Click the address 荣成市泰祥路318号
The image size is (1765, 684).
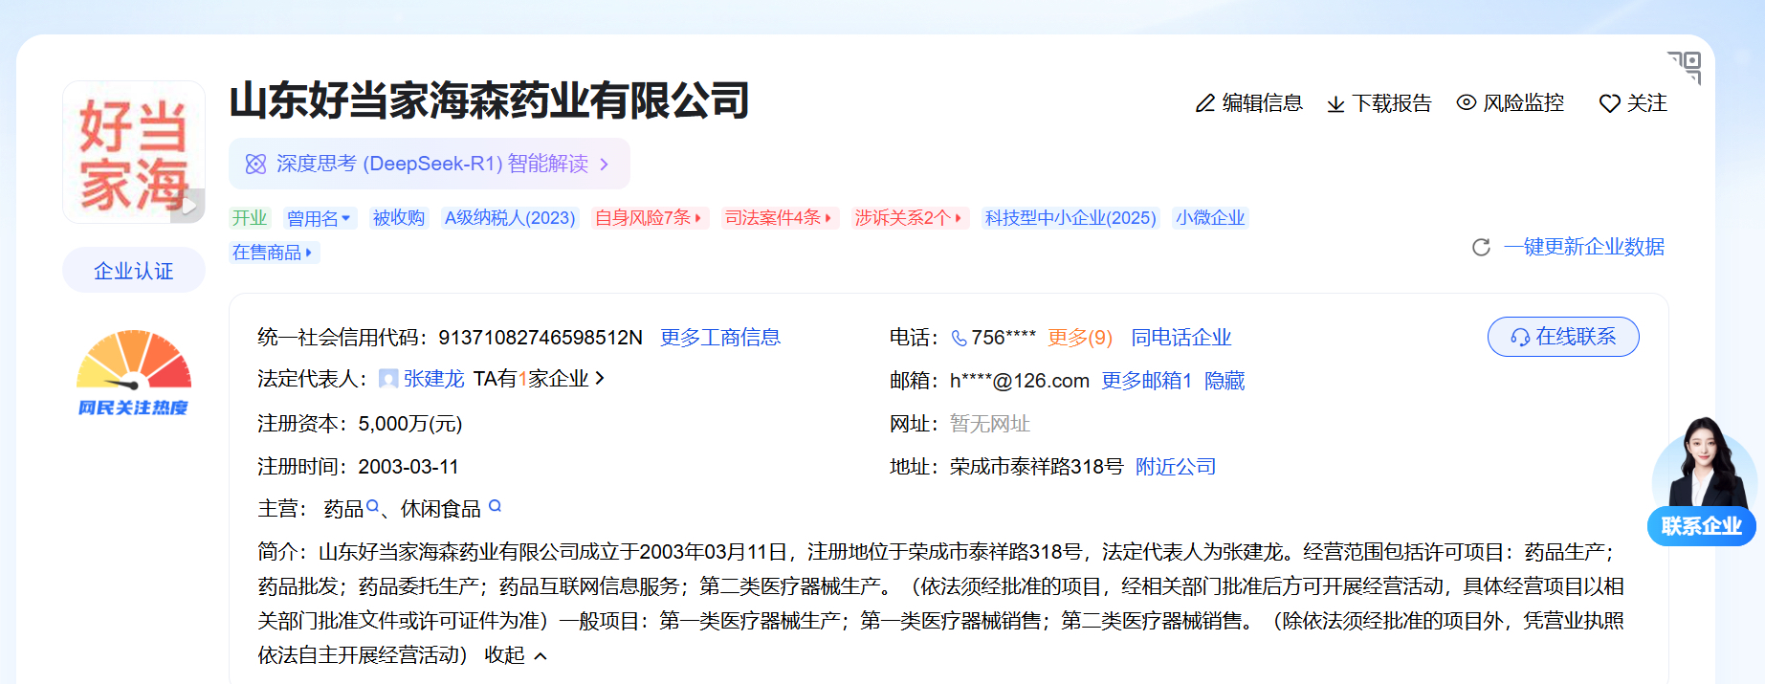coord(1036,467)
